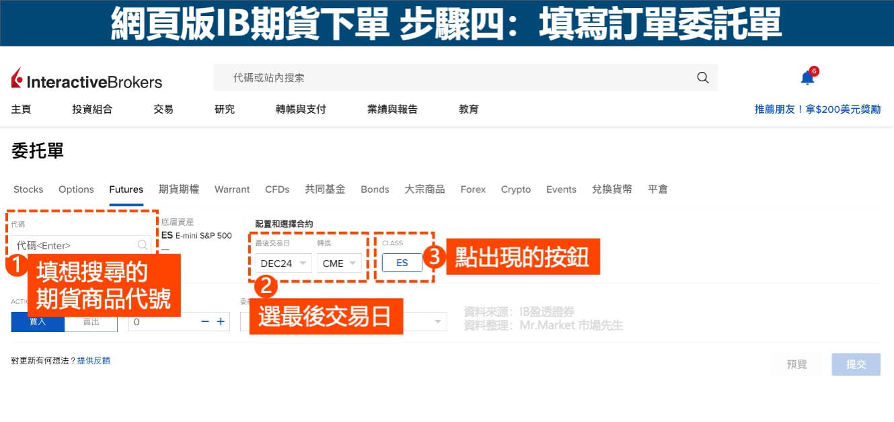This screenshot has width=894, height=422.
Task: Click the Interactive Brokers logo
Action: click(87, 79)
